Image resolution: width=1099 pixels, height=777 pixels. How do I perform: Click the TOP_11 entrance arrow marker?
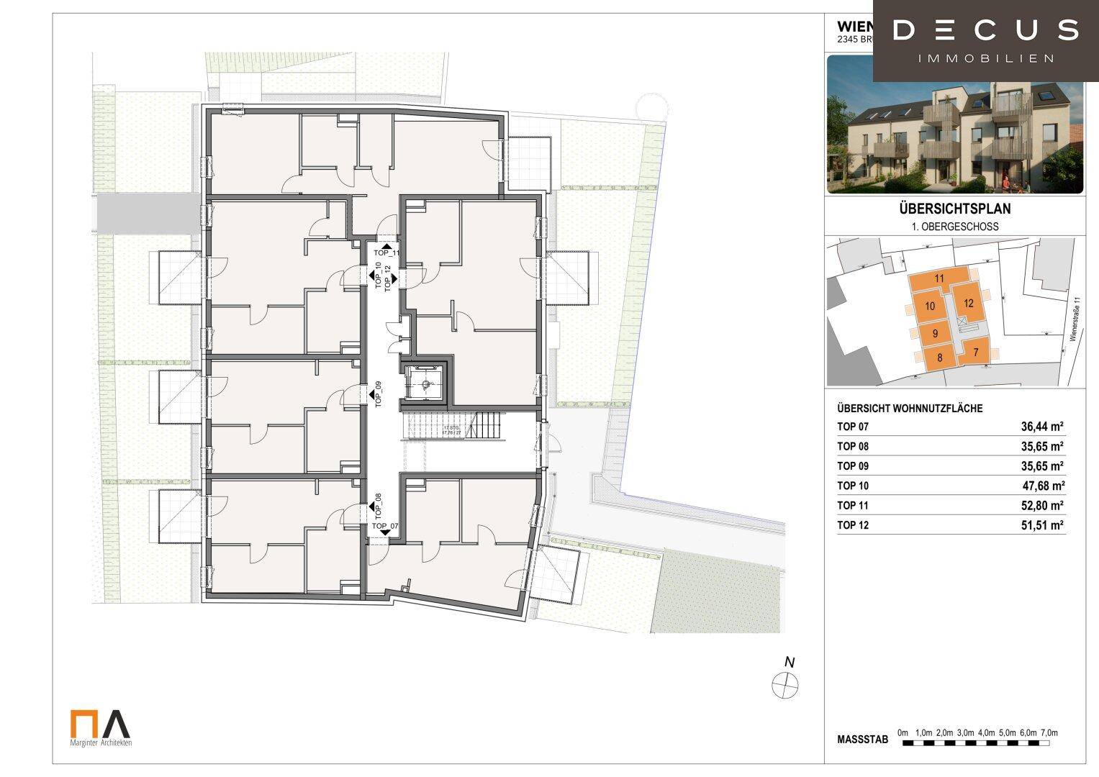(386, 247)
